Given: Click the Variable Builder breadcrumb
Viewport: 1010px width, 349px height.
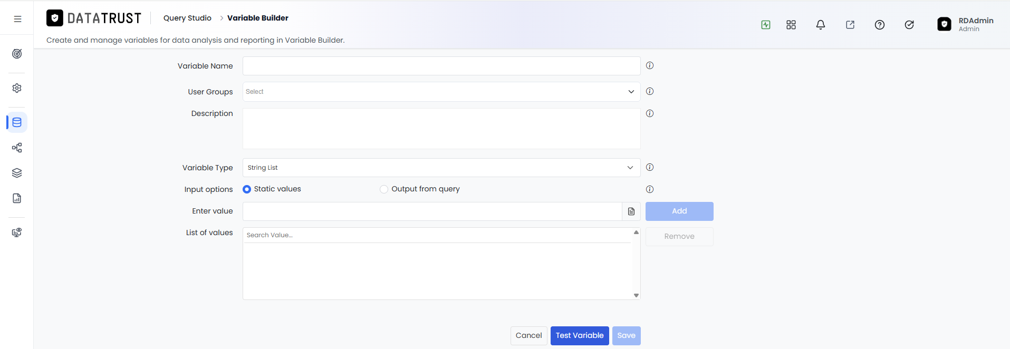Looking at the screenshot, I should click(258, 18).
